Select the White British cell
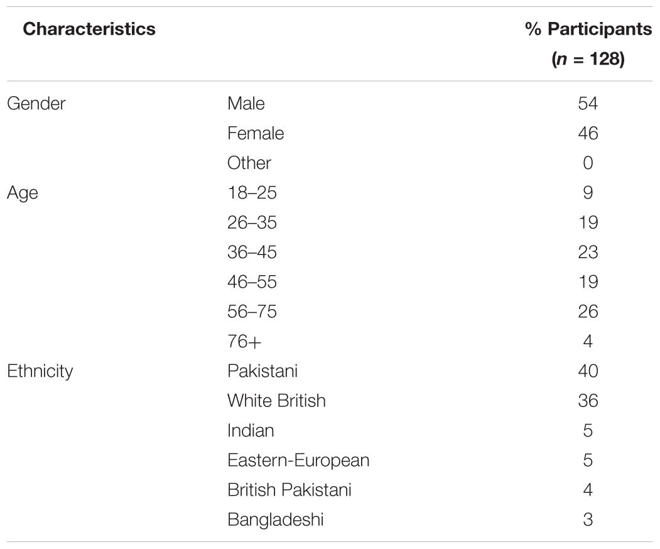Screen dimensions: 660x549 pos(276,401)
